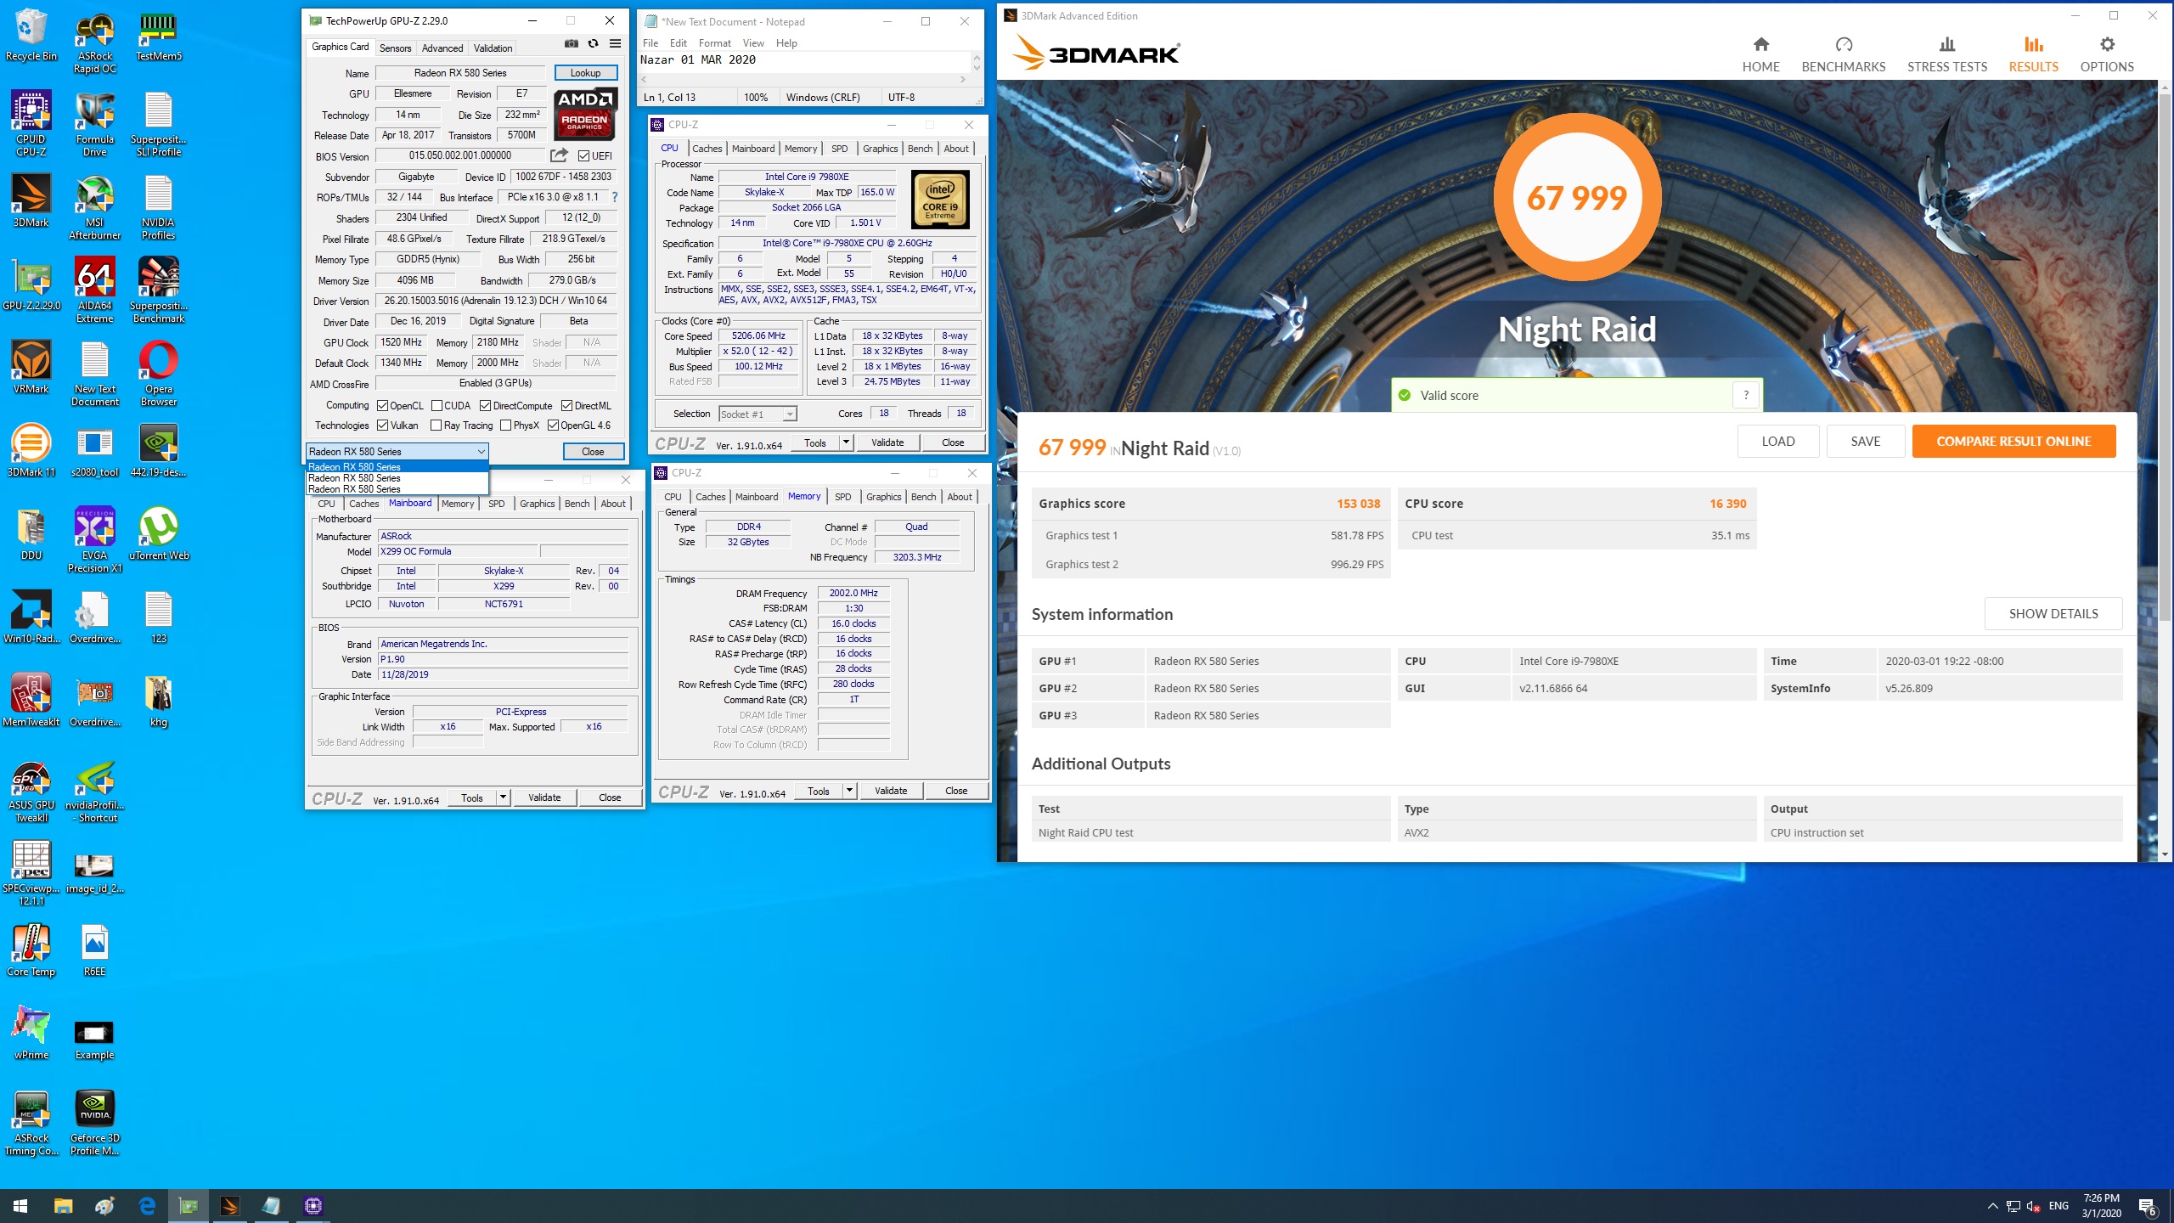Screen dimensions: 2174x1223
Task: Click the GPU-Z Lookup button
Action: [x=585, y=73]
